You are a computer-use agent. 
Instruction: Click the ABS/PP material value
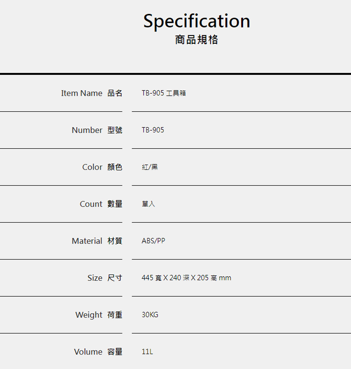point(153,241)
